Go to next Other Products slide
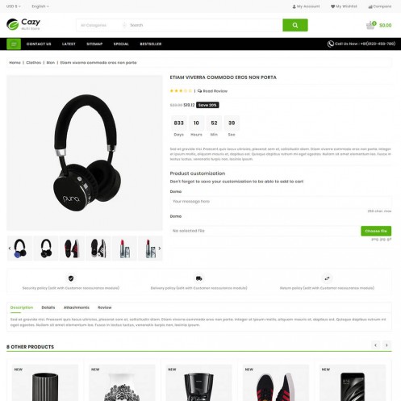This screenshot has height=401, width=401. point(386,345)
